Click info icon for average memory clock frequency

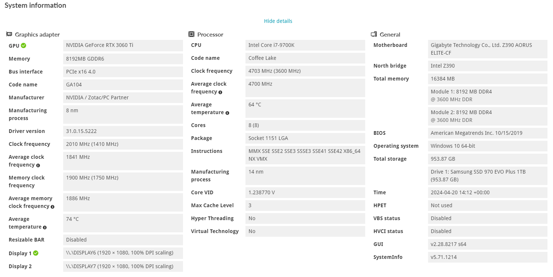click(x=52, y=207)
